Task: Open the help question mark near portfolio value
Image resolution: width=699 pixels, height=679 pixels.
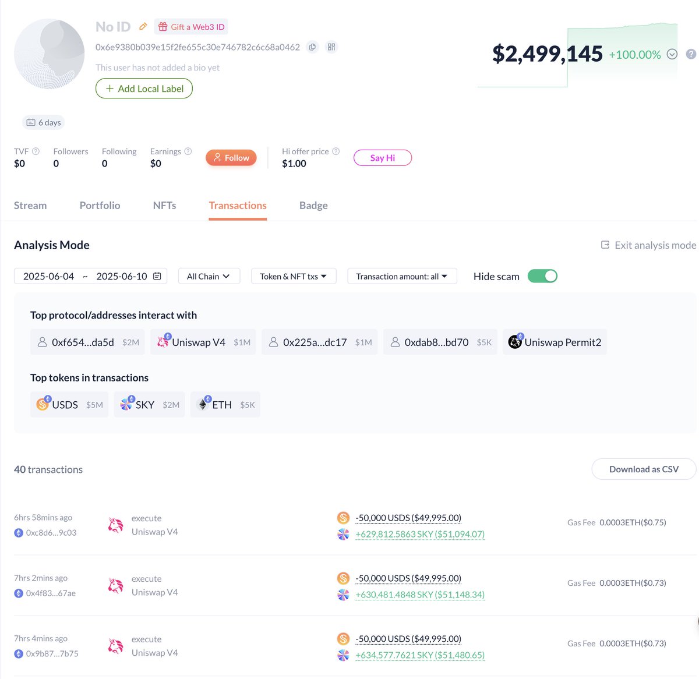Action: (691, 54)
